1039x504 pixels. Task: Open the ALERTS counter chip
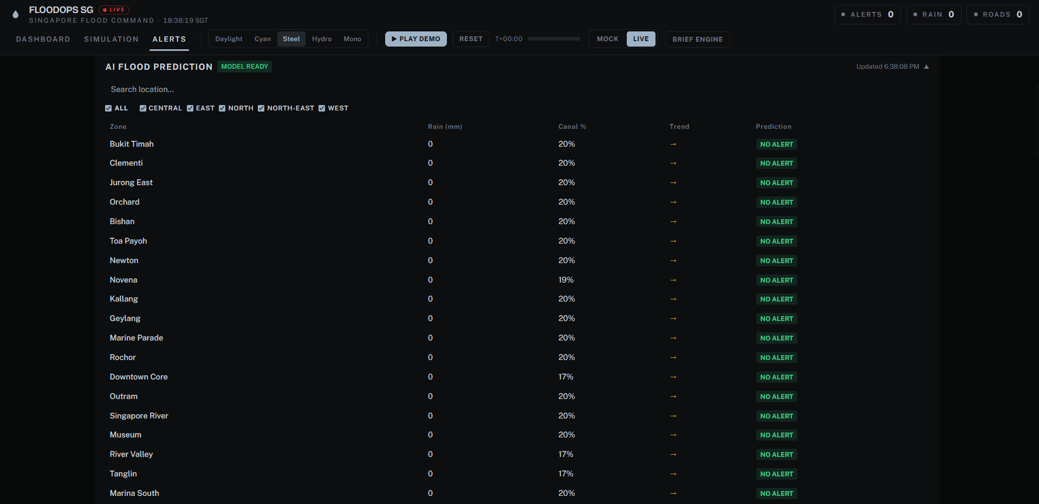click(867, 15)
